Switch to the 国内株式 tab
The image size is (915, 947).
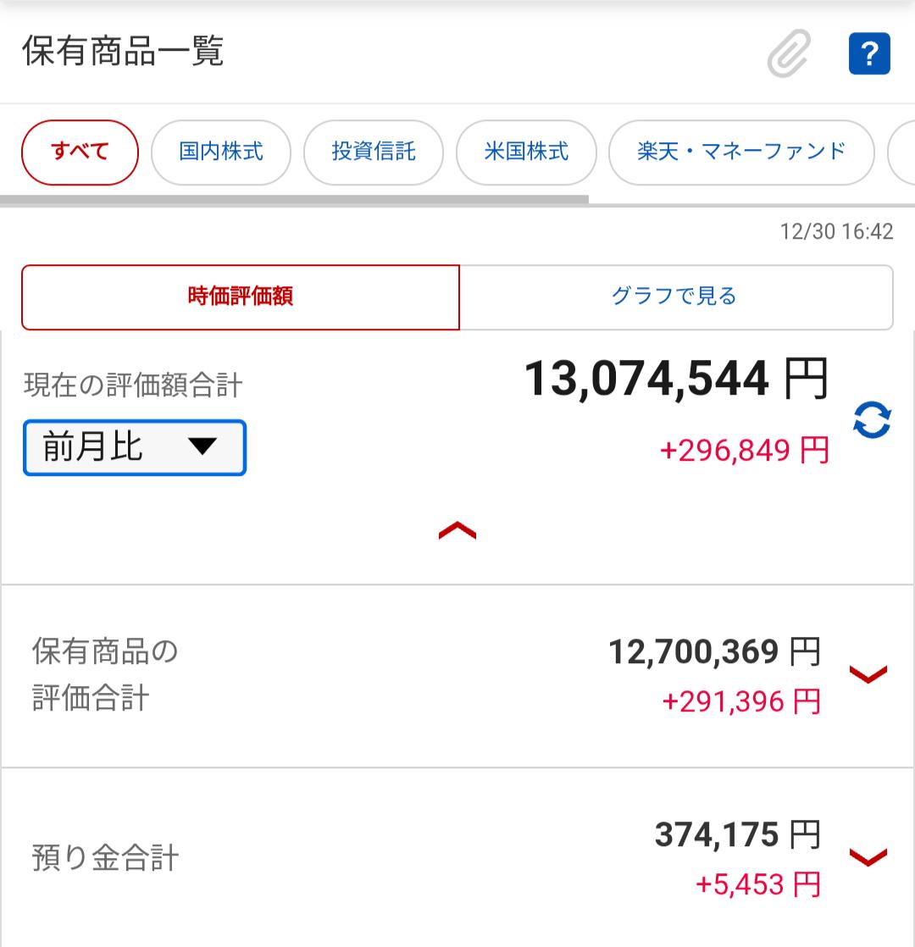click(221, 152)
